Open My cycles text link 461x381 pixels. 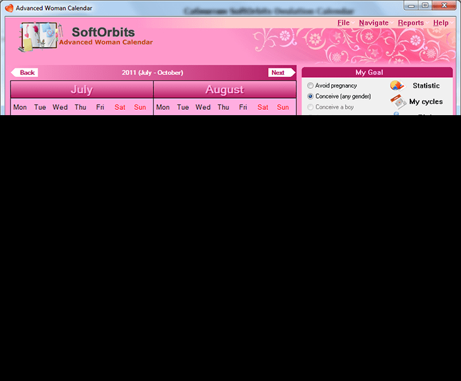(425, 101)
